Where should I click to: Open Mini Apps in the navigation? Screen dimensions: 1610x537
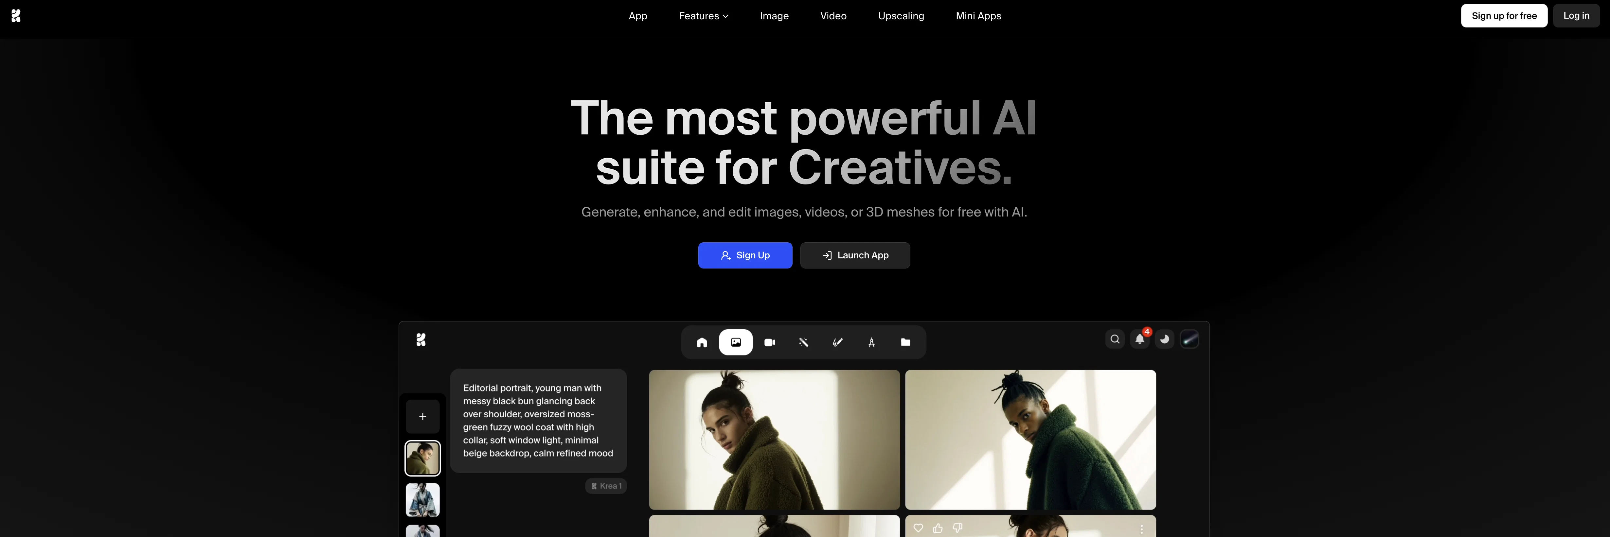[978, 16]
